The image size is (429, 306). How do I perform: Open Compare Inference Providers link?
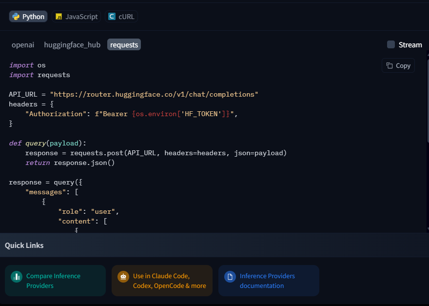click(x=55, y=281)
